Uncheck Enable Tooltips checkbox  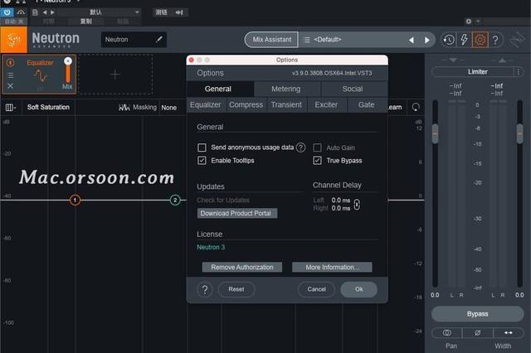click(202, 160)
